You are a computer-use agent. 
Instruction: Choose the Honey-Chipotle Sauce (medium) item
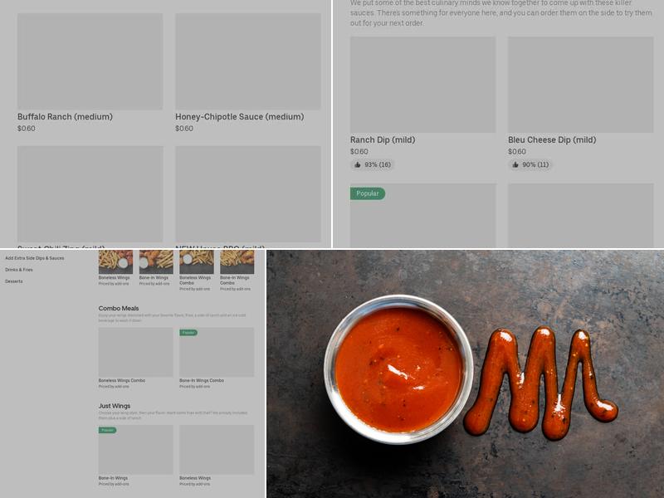240,117
